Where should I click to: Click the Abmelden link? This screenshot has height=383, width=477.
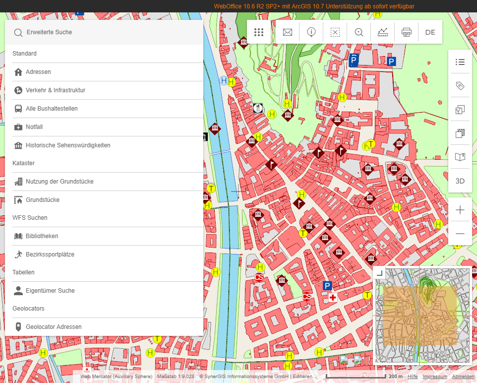point(463,377)
